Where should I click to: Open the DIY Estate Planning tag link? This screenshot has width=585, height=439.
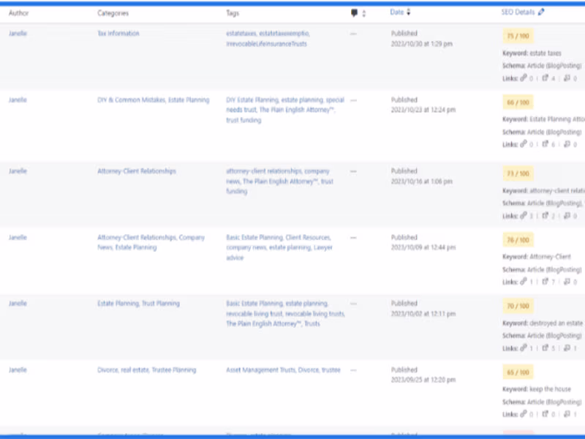pos(252,100)
